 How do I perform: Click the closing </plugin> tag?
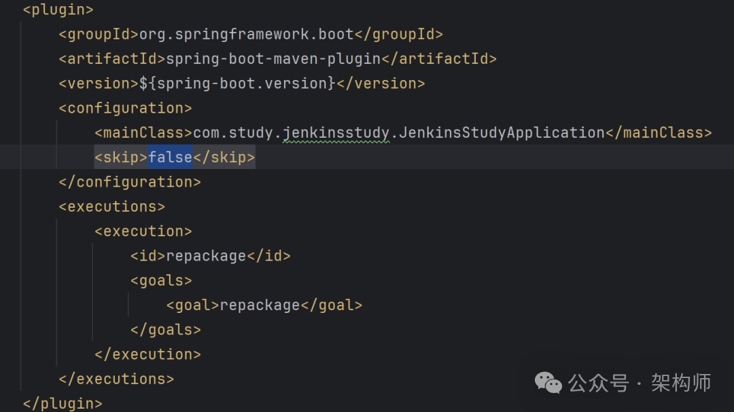(63, 404)
